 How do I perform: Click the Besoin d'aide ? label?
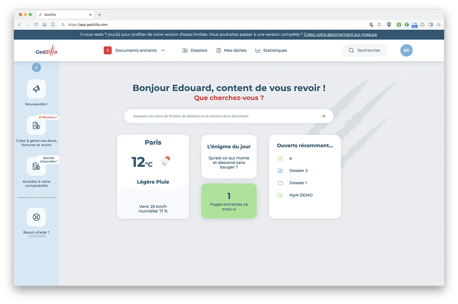(x=36, y=232)
